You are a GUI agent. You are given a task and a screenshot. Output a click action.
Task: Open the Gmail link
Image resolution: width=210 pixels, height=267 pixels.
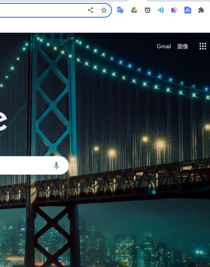164,46
